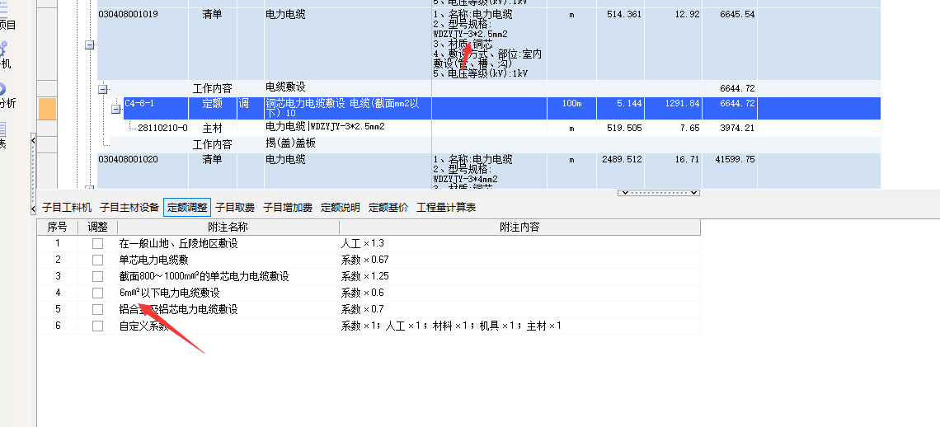940x427 pixels.
Task: Open the 子目主材设备 tab
Action: [129, 208]
